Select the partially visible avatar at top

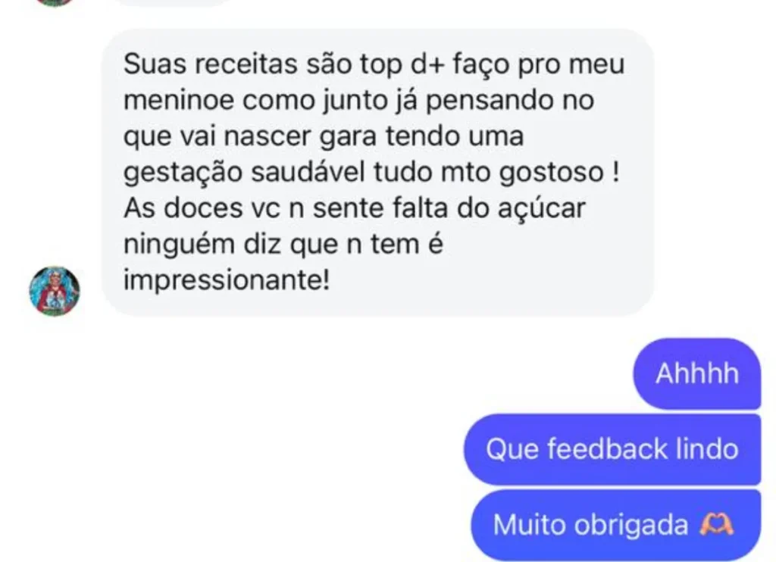tap(55, 2)
